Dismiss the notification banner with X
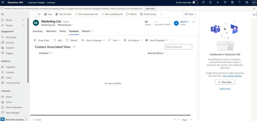257x121 pixels. click(x=254, y=8)
